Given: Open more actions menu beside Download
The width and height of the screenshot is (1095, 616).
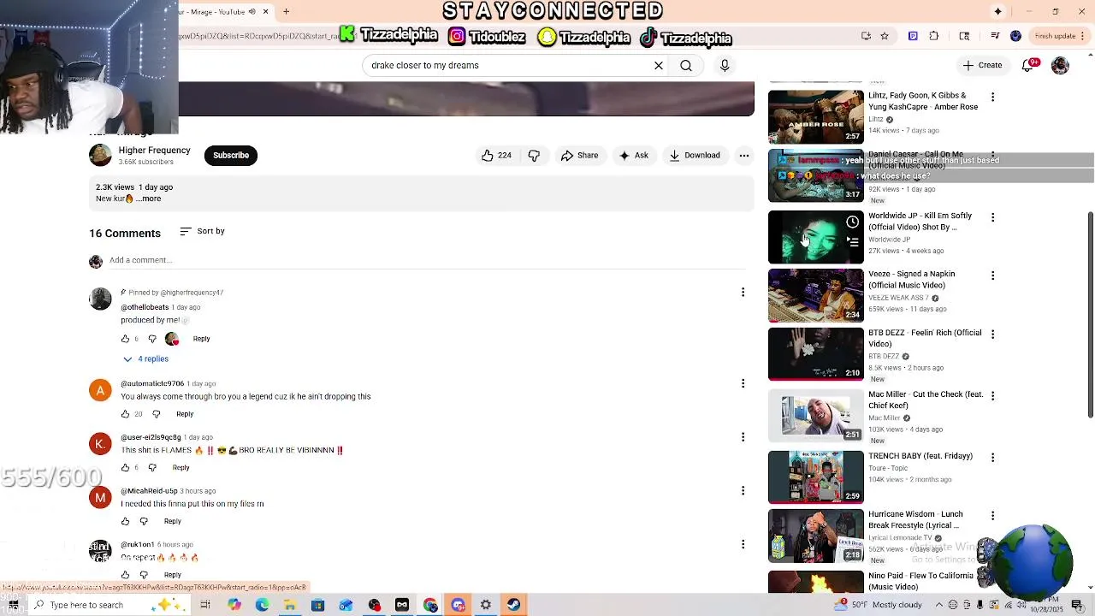Looking at the screenshot, I should [x=744, y=156].
